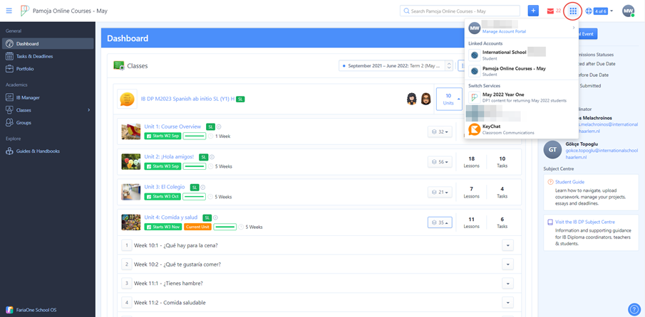Click the FariaOne School OS link
645x317 pixels.
(31, 310)
